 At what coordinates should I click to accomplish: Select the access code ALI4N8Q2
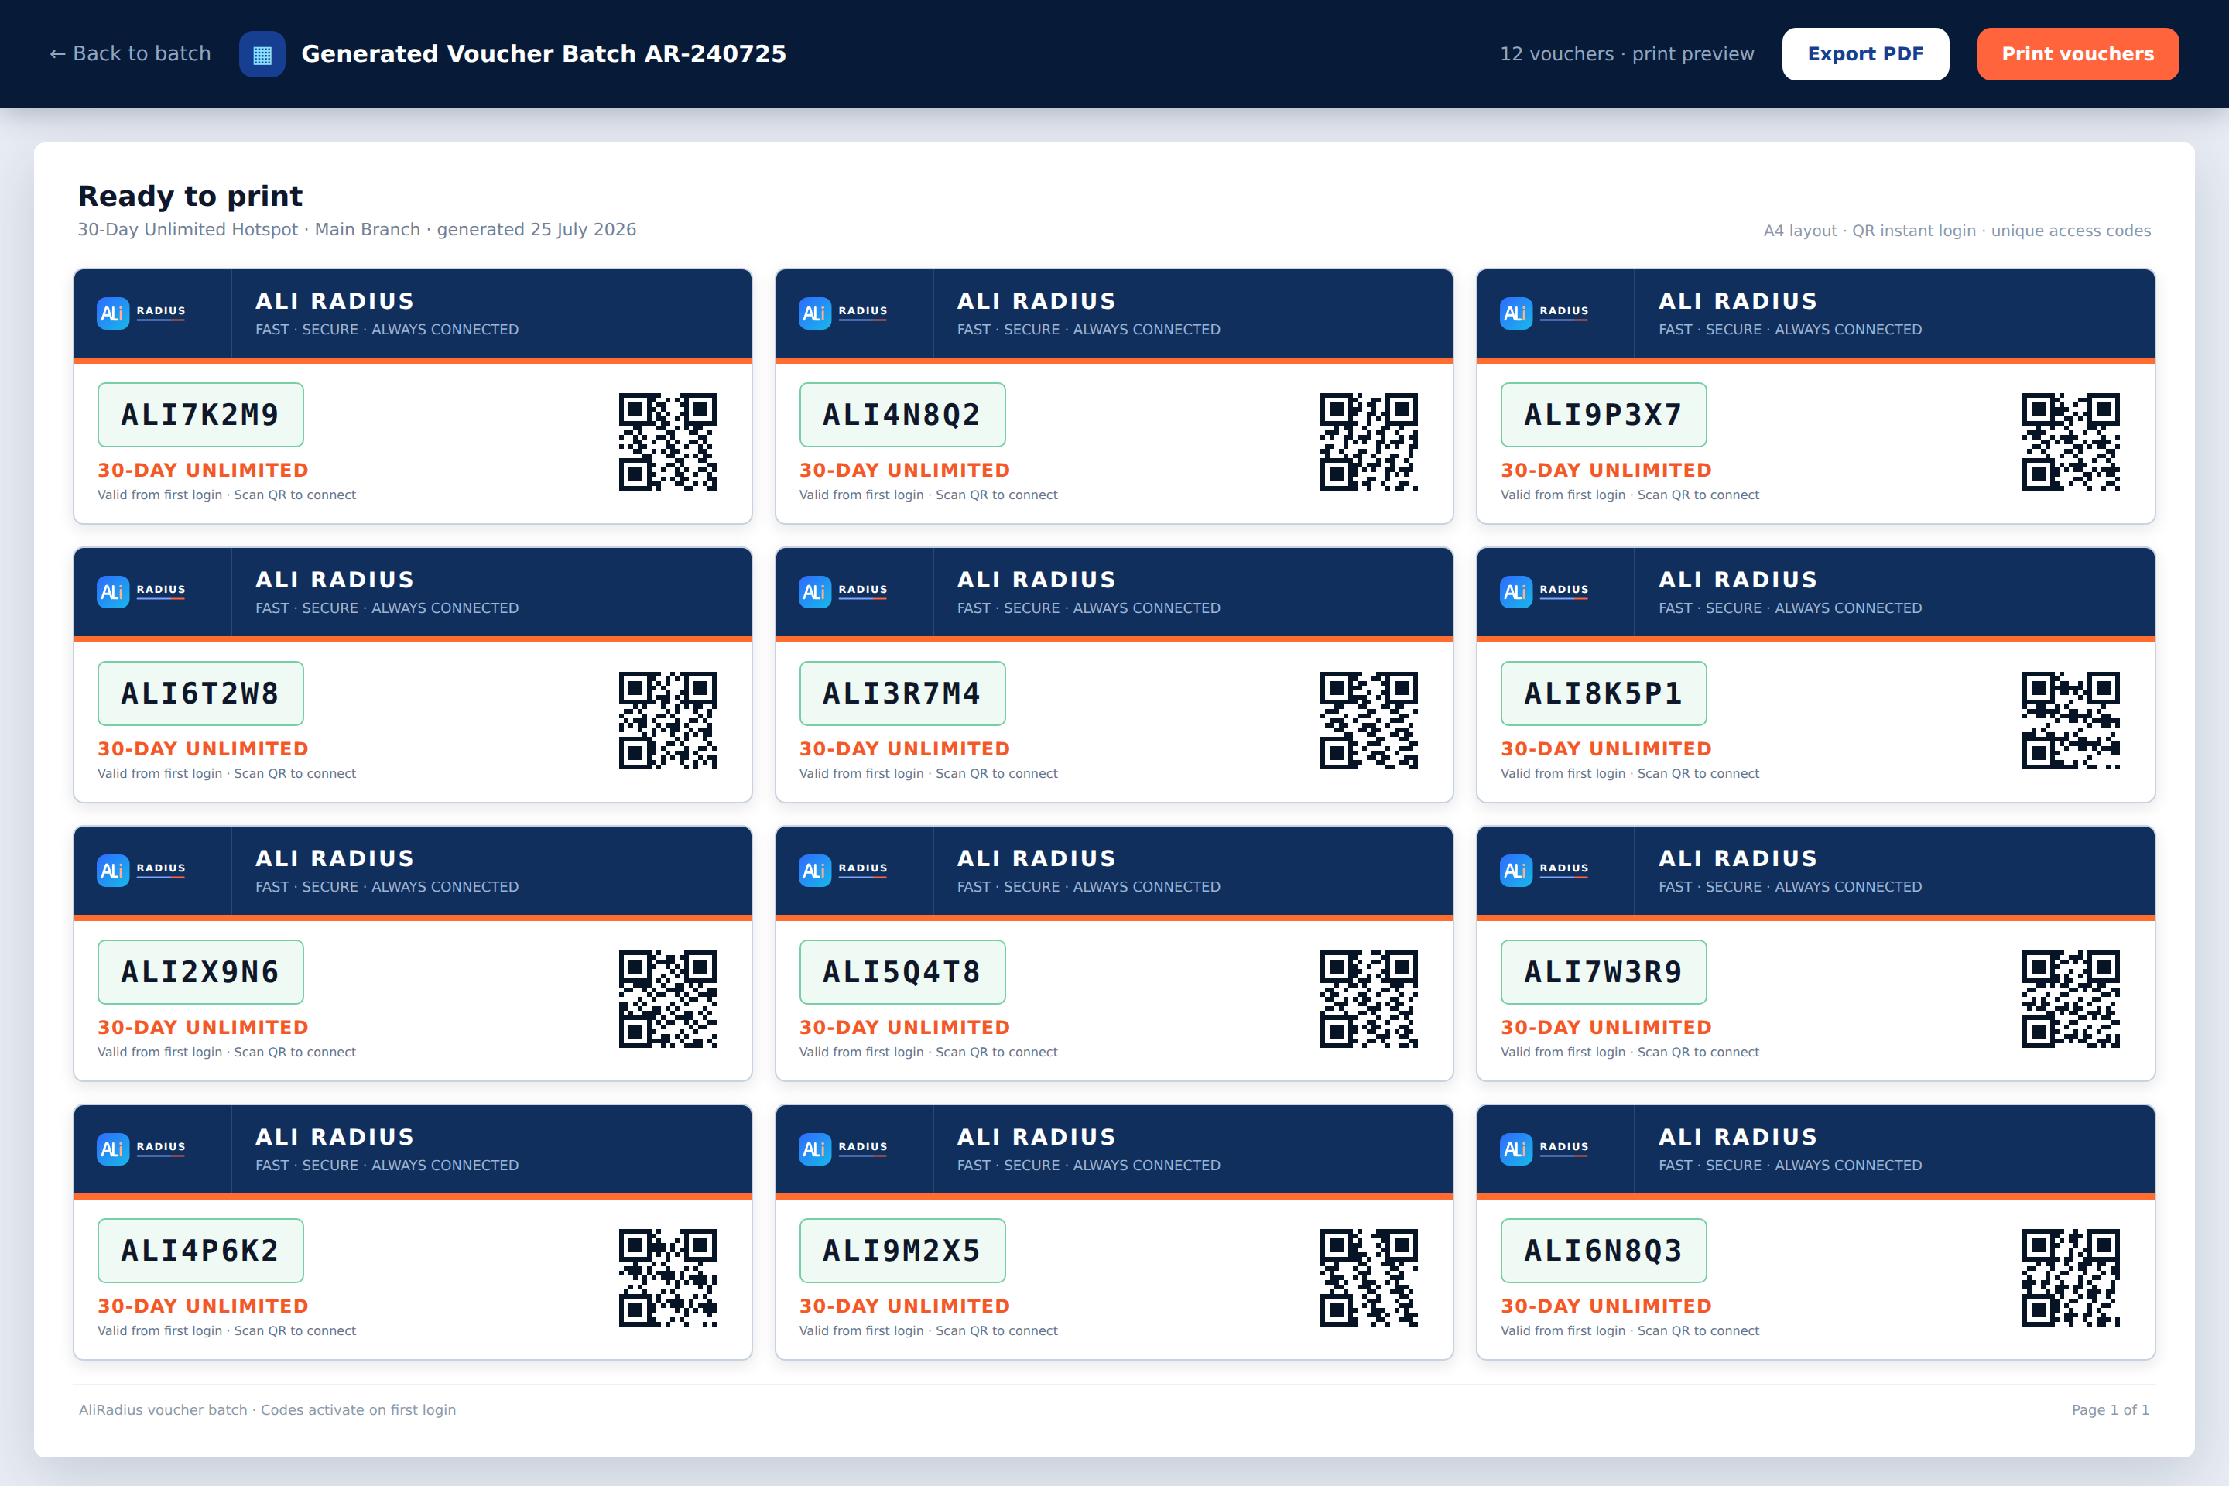pyautogui.click(x=901, y=415)
